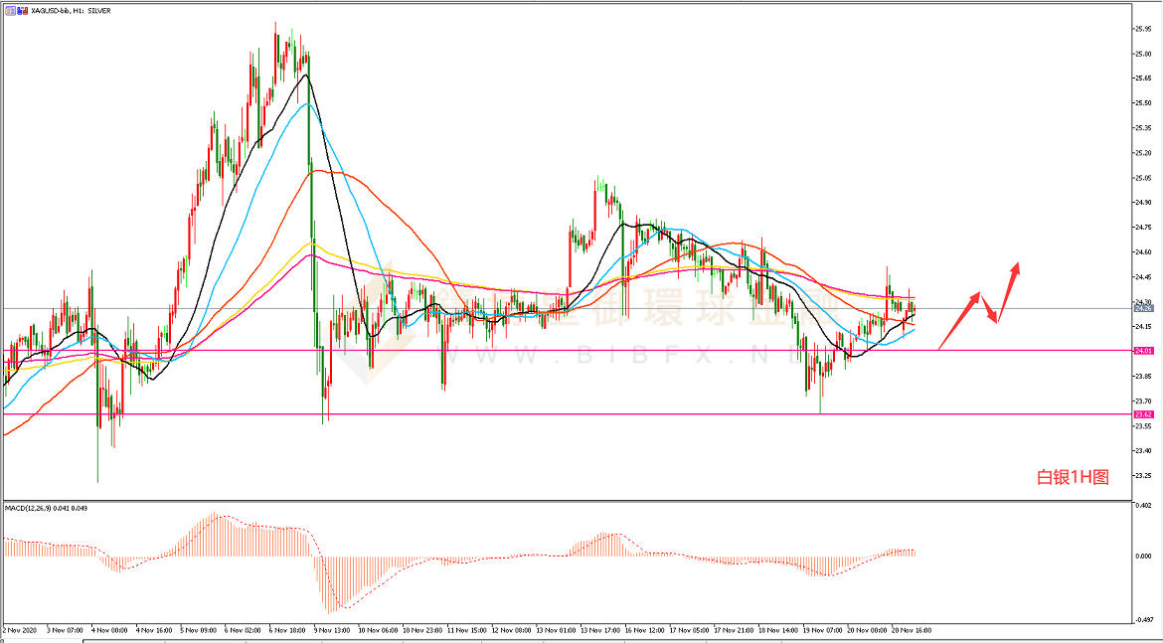1163x643 pixels.
Task: Click the 23.62 pink price label
Action: pyautogui.click(x=1142, y=414)
